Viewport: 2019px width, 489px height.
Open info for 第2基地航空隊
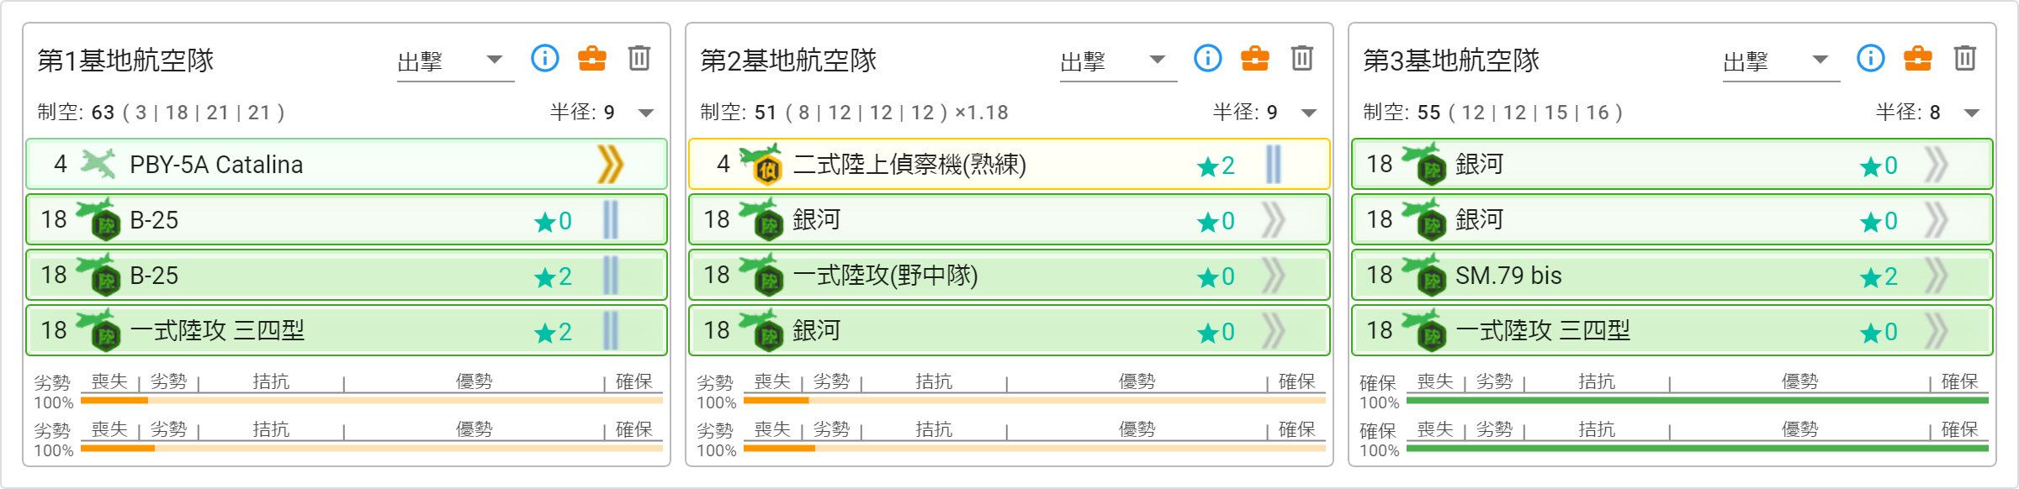tap(1208, 58)
